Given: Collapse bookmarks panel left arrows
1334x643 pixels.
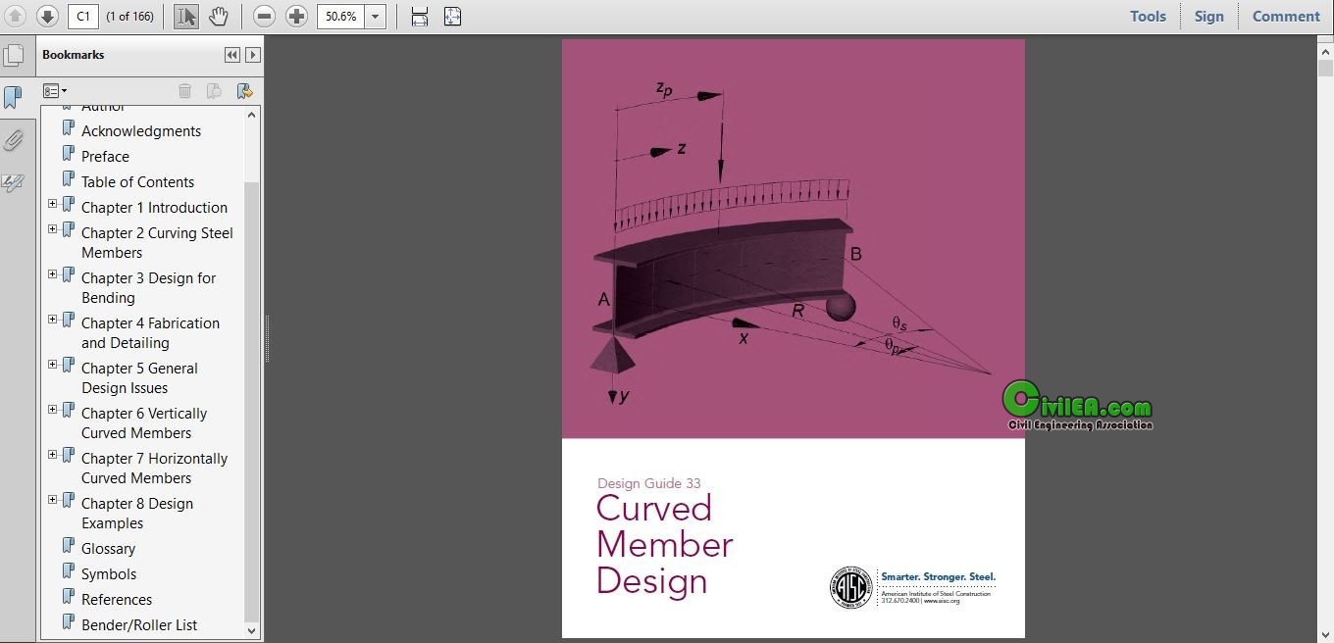Looking at the screenshot, I should coord(231,55).
